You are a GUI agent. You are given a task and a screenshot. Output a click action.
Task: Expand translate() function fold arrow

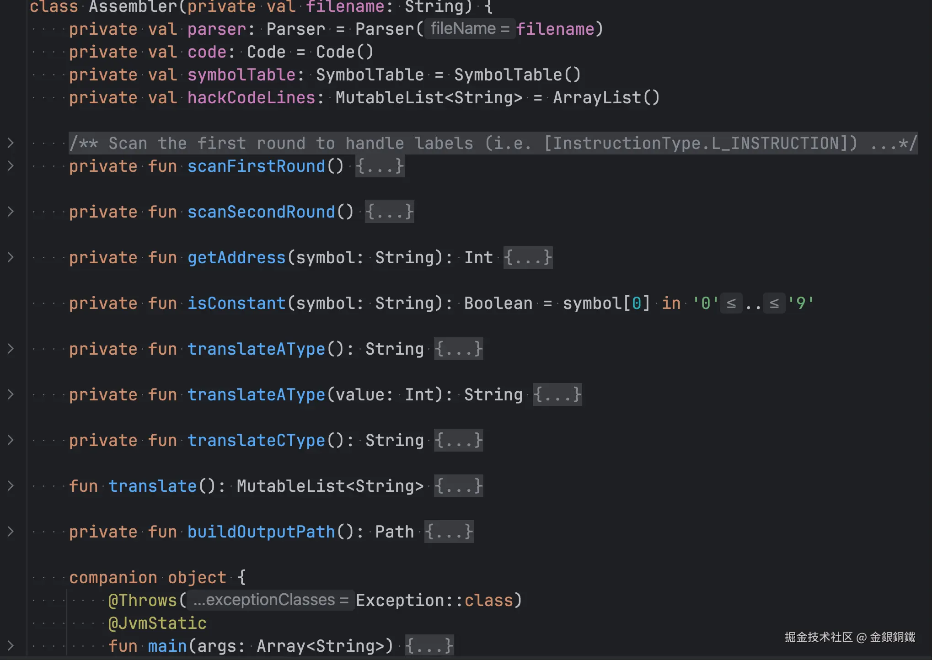coord(11,486)
